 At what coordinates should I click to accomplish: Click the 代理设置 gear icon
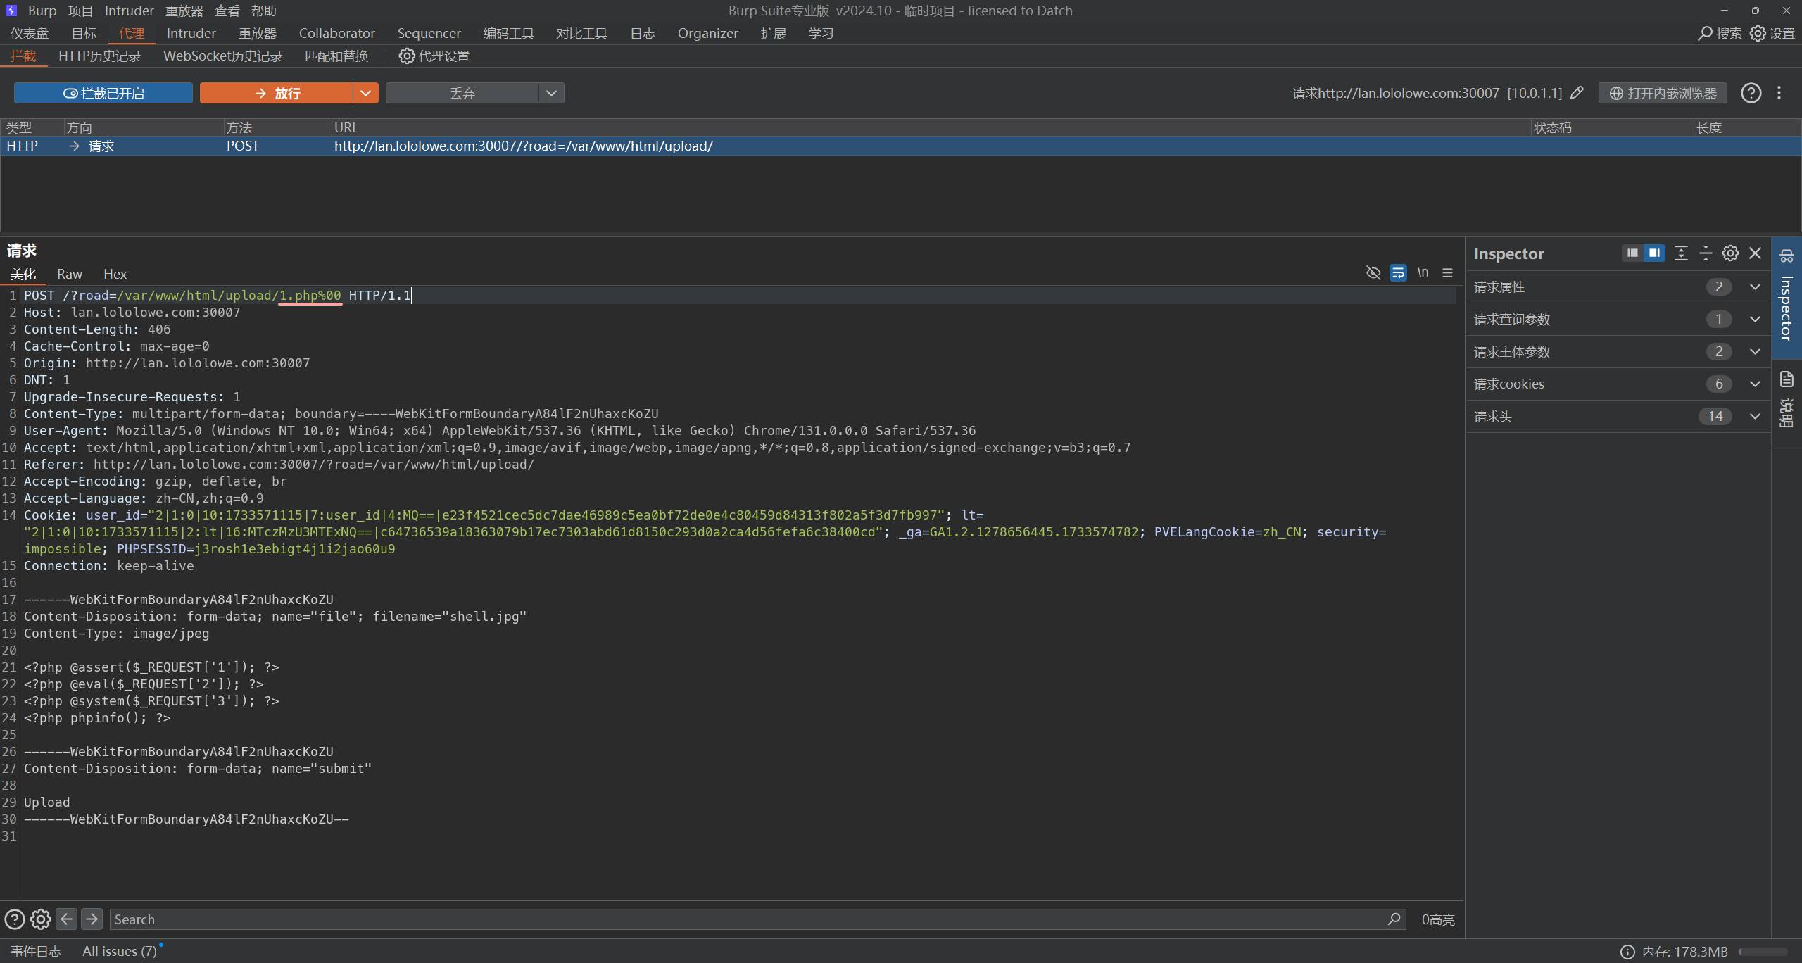pos(406,56)
